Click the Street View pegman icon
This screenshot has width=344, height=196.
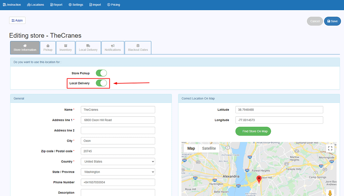[330, 193]
